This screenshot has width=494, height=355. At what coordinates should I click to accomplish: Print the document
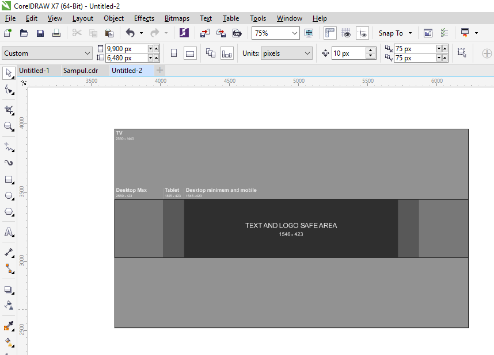coord(56,33)
